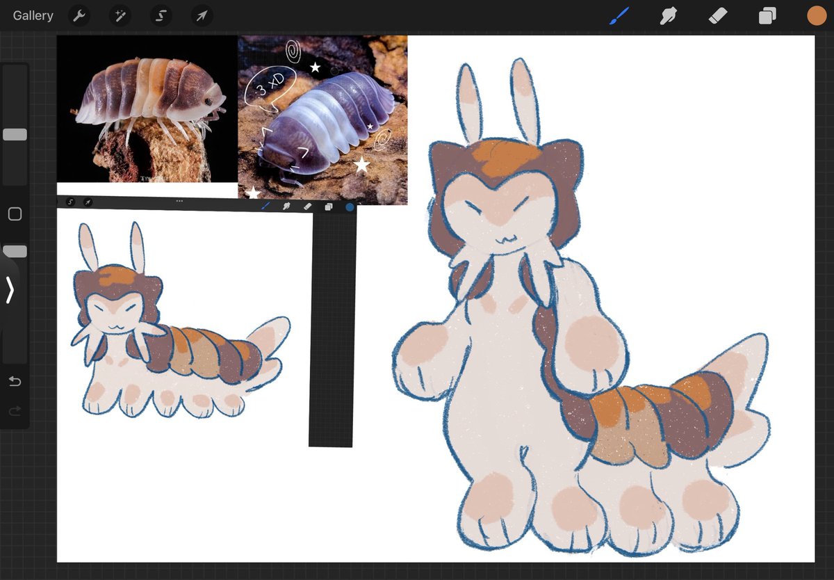This screenshot has width=834, height=580.
Task: Click the brush size slider handle
Action: [15, 134]
